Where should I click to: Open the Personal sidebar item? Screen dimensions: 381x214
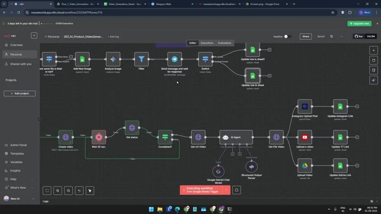click(x=20, y=54)
